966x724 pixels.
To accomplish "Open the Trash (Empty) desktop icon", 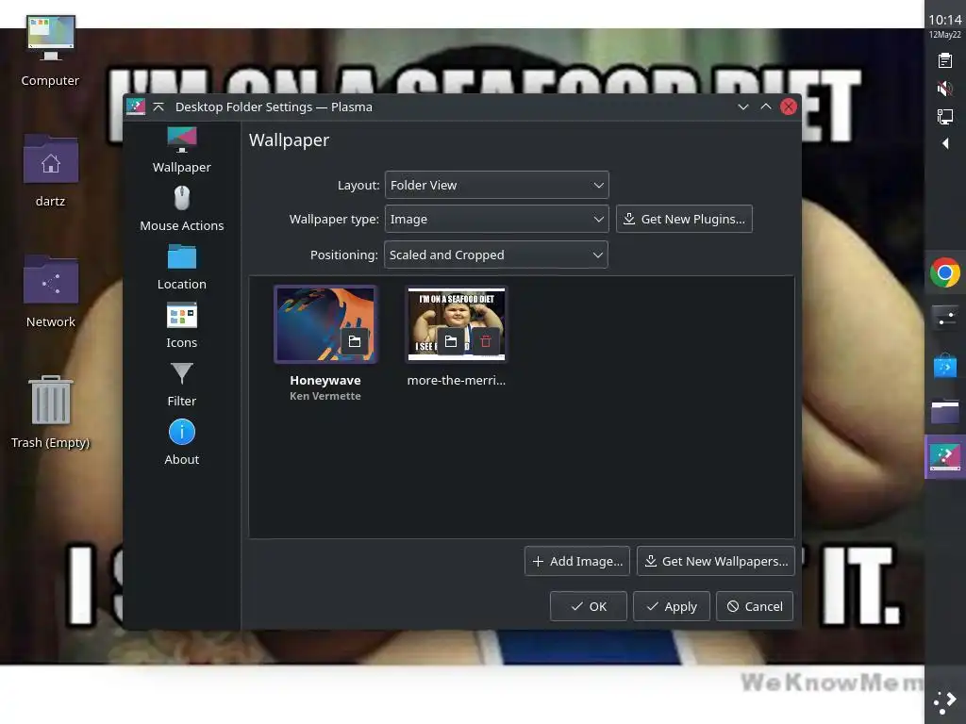I will [51, 413].
